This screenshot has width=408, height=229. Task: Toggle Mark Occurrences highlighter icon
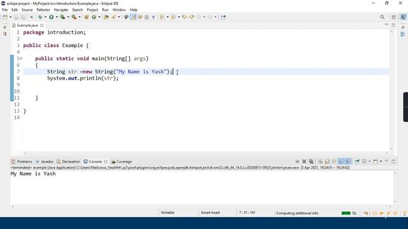(x=133, y=17)
